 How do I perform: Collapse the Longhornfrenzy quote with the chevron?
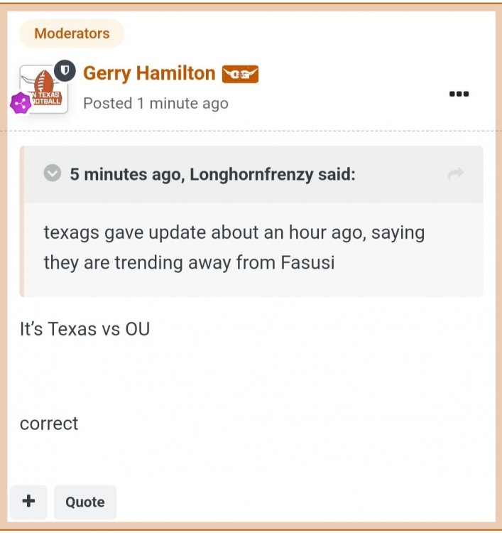[53, 173]
